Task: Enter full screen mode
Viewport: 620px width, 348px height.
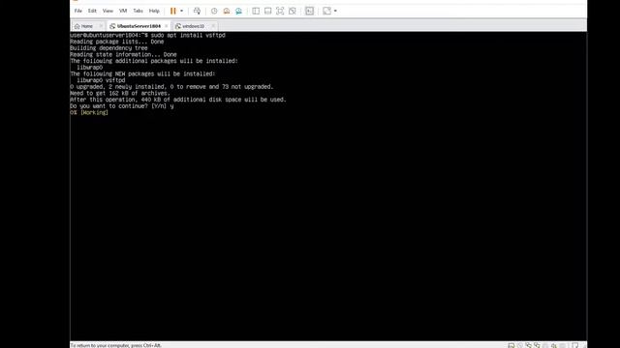Action: tap(280, 11)
